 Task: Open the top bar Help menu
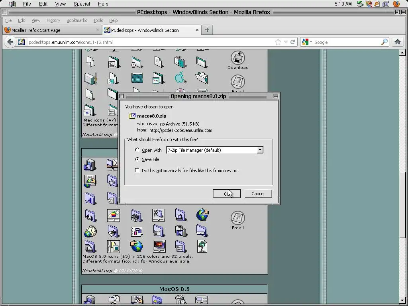(x=103, y=4)
